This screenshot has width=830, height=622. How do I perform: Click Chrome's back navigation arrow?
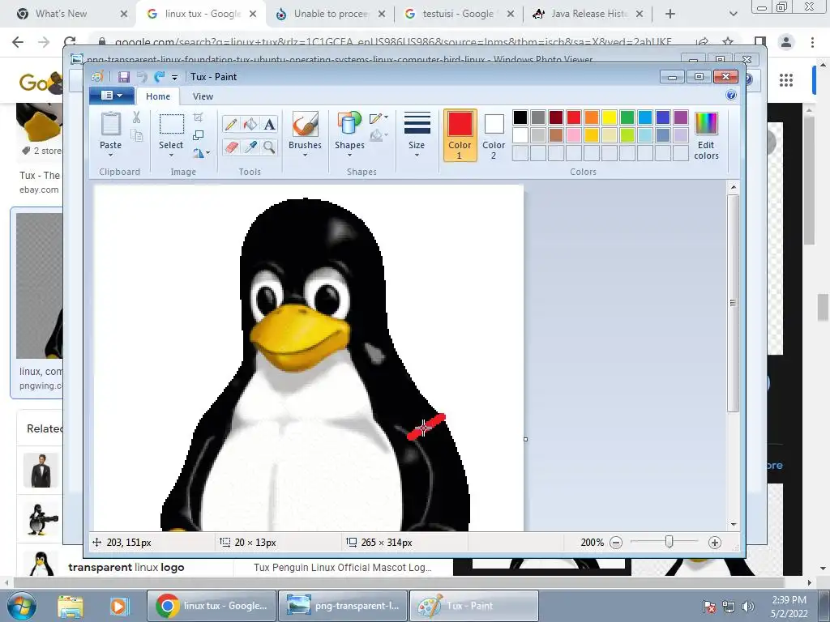pyautogui.click(x=18, y=42)
